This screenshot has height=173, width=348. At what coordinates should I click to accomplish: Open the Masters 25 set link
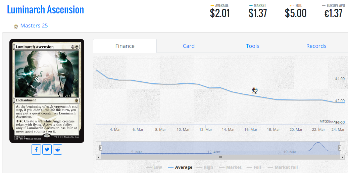[x=34, y=26]
